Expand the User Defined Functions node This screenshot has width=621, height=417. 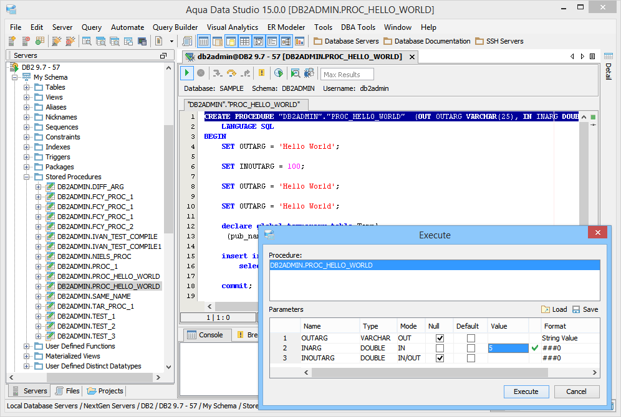pyautogui.click(x=27, y=346)
